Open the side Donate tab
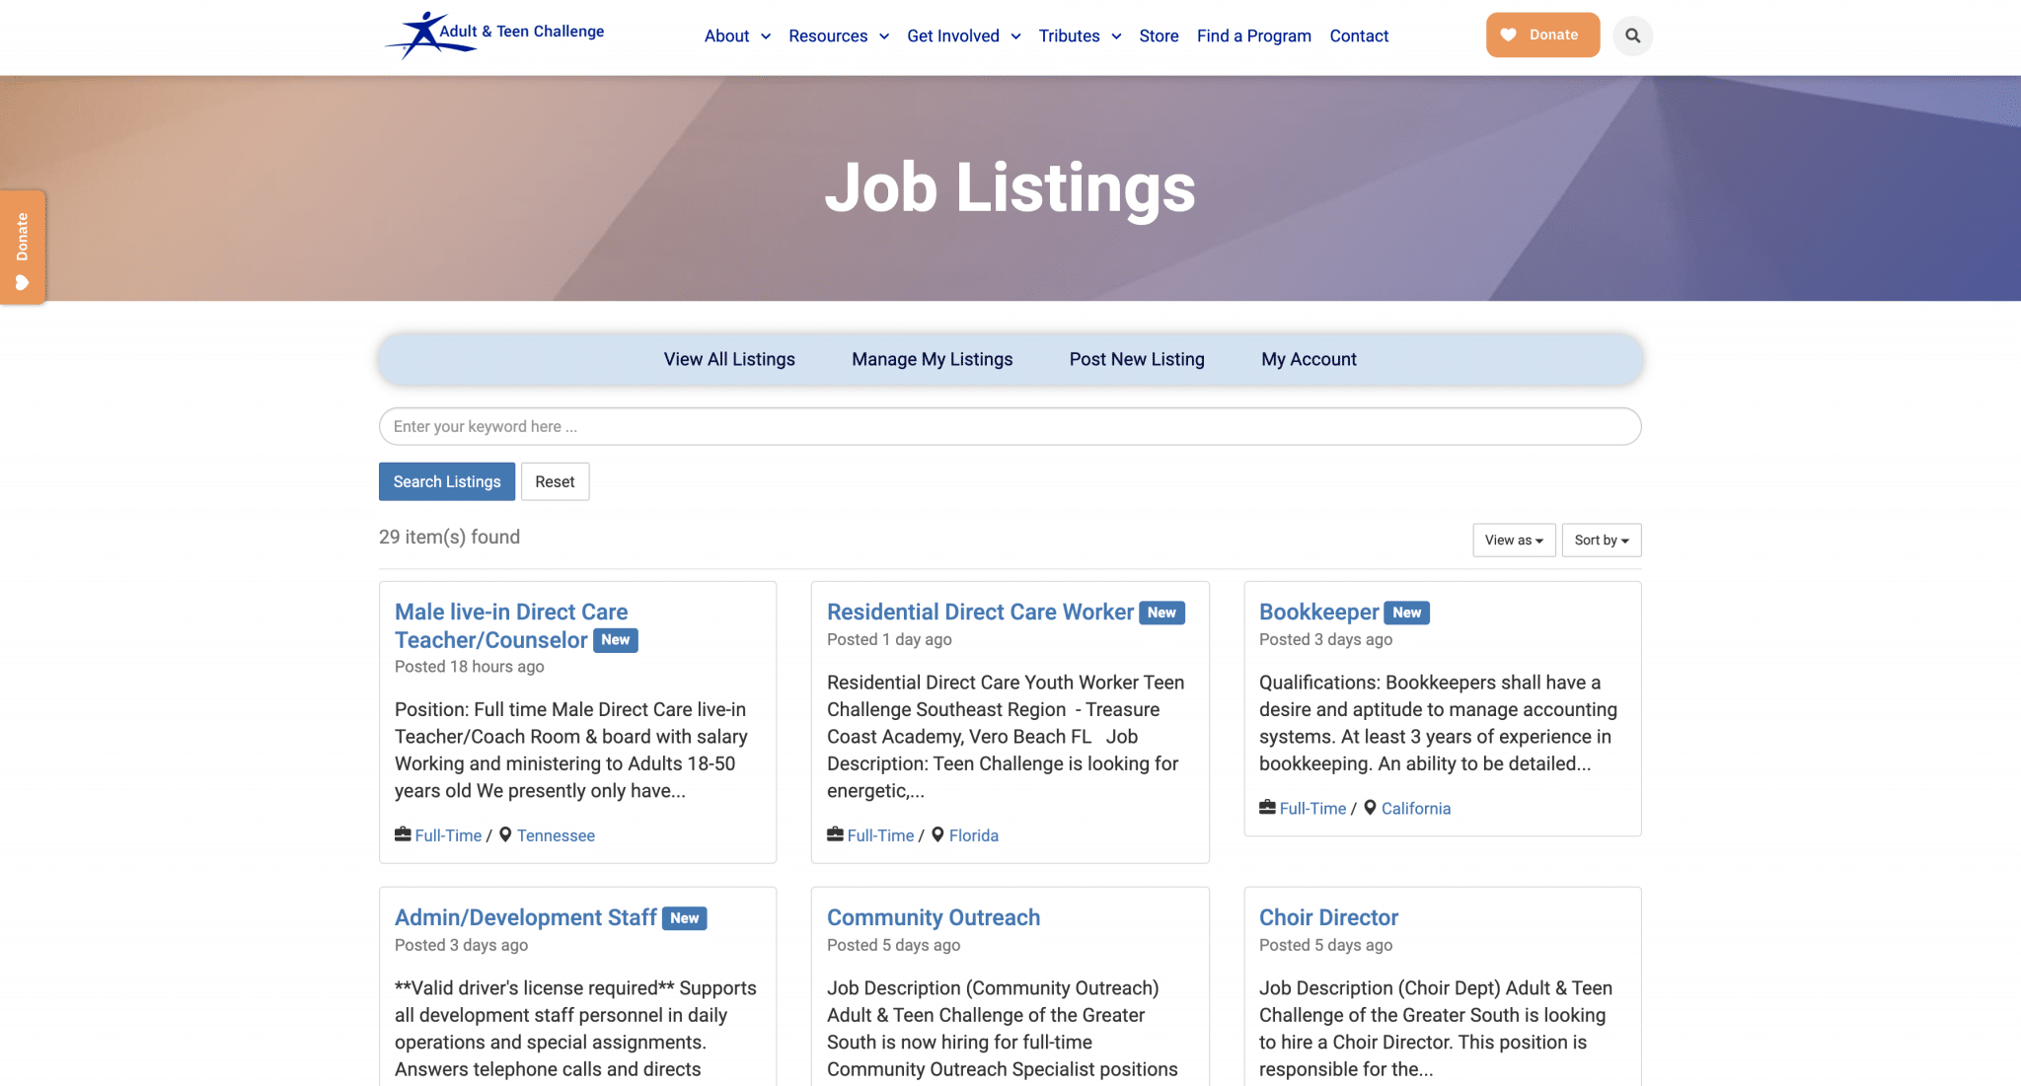 22,248
